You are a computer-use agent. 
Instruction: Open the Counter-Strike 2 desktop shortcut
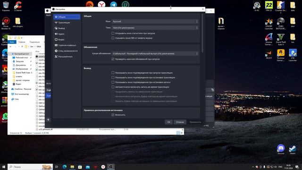click(281, 7)
